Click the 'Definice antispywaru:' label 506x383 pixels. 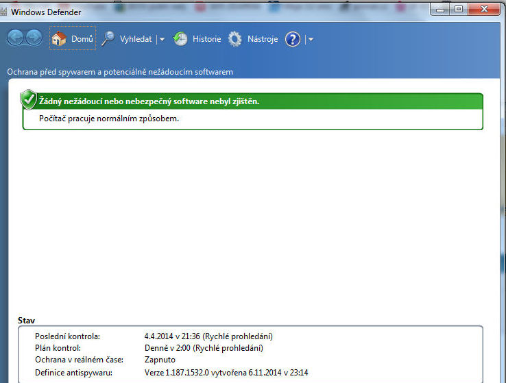(73, 373)
